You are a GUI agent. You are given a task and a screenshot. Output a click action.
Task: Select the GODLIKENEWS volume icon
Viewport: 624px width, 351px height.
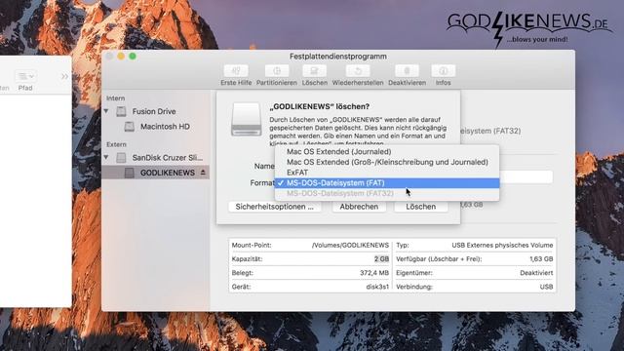(130, 173)
